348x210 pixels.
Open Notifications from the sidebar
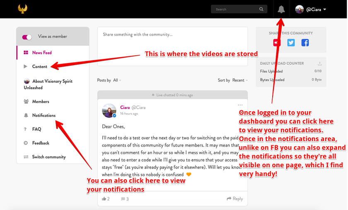pos(53,115)
